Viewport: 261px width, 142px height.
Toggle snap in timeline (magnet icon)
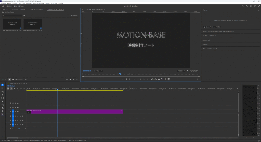[11, 89]
